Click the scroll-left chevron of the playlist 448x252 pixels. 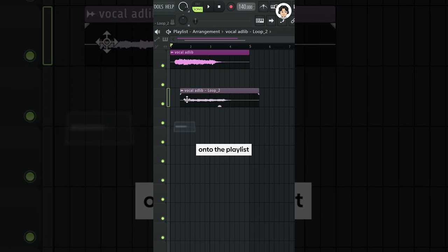(173, 39)
